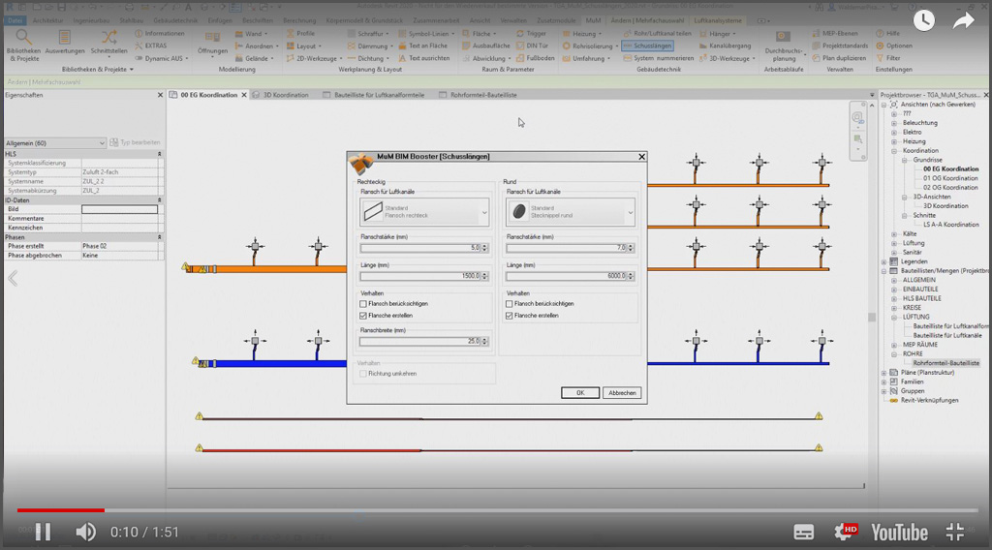Click the Share arrow icon
Viewport: 992px width, 550px height.
(963, 20)
